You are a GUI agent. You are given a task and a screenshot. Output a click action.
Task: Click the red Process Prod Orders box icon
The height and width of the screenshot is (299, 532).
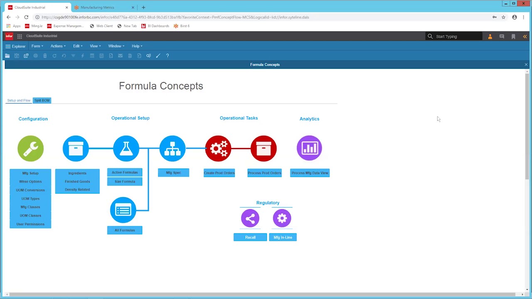tap(264, 148)
